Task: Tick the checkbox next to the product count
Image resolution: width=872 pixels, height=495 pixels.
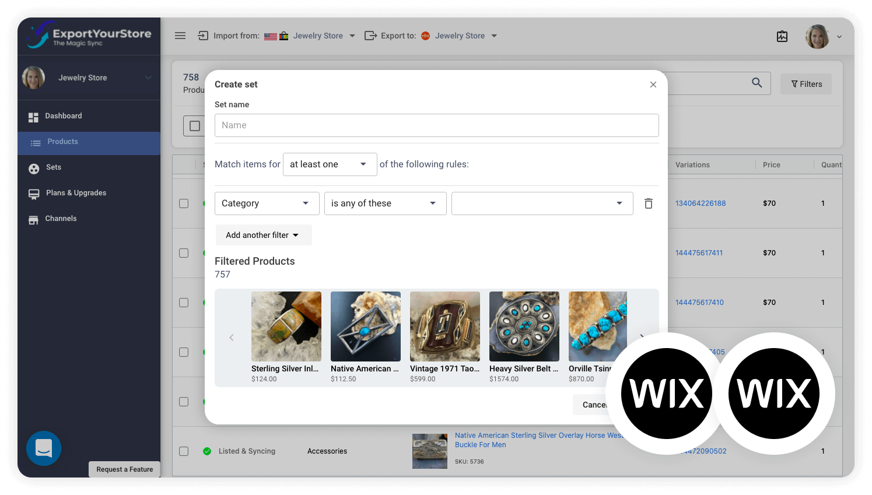Action: (x=195, y=125)
